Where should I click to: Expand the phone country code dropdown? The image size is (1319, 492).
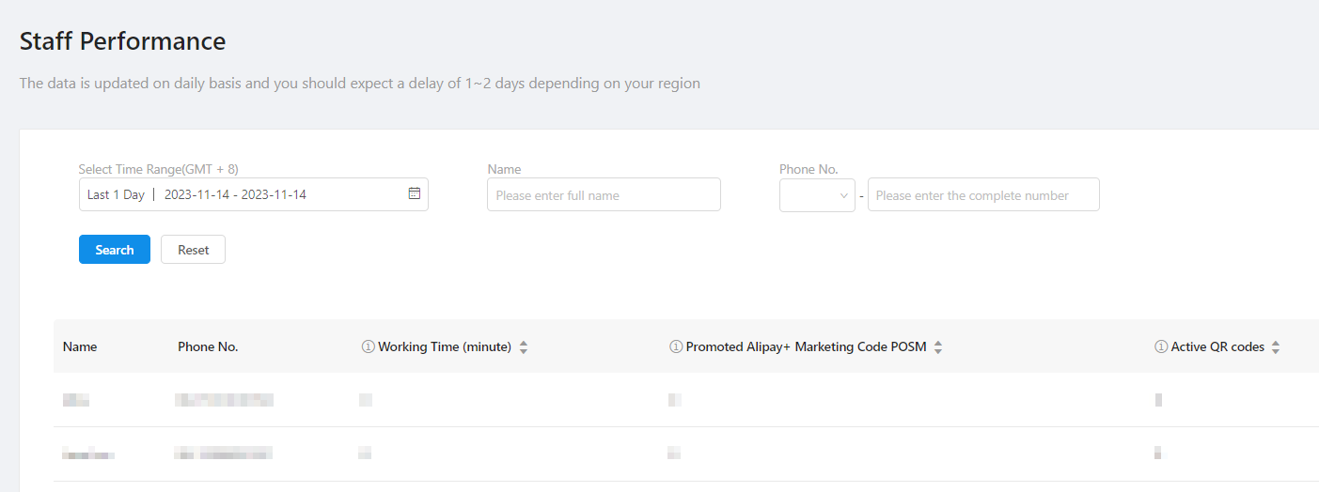coord(817,195)
